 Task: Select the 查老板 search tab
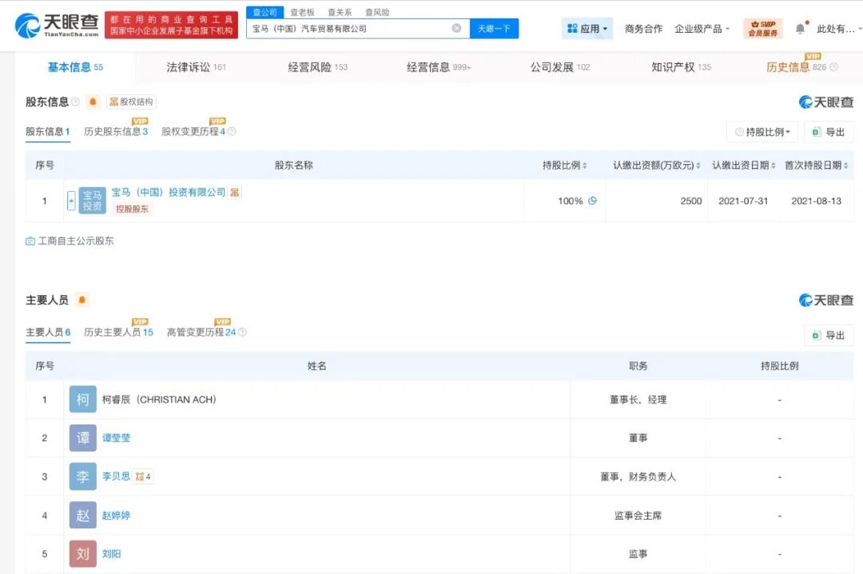click(302, 12)
